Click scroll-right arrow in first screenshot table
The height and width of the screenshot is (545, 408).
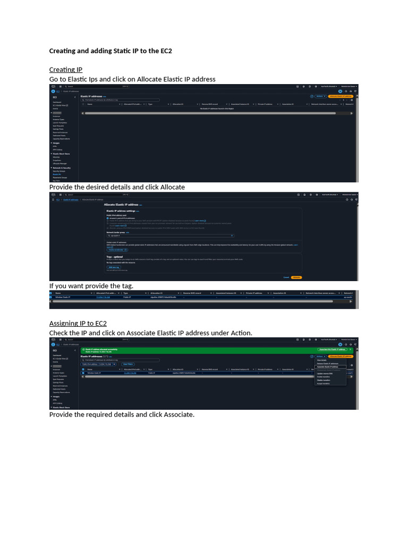tap(352, 113)
